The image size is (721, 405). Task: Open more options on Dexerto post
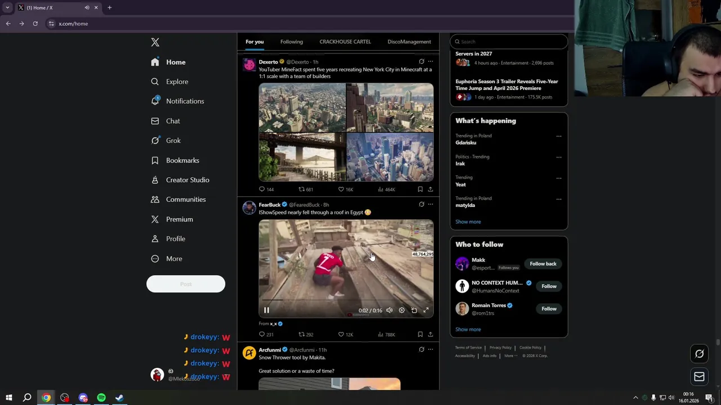pyautogui.click(x=430, y=61)
